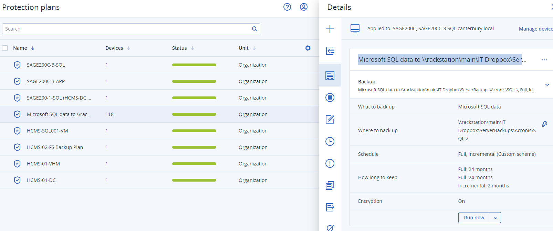Click shield icon of Microsoft SQL data row
Screen dimensions: 553x231
(17, 114)
